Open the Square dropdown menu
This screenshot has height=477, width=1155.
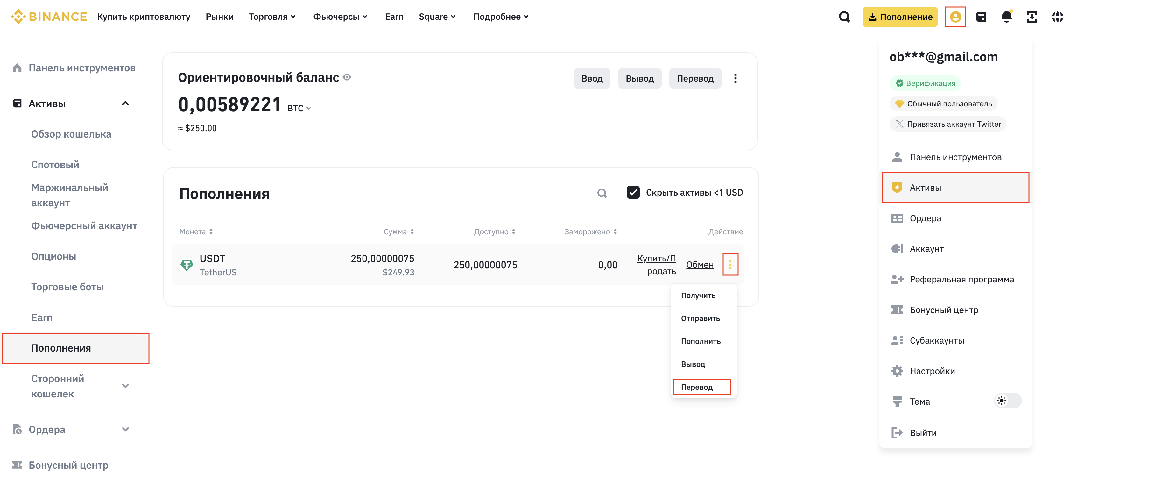tap(437, 17)
